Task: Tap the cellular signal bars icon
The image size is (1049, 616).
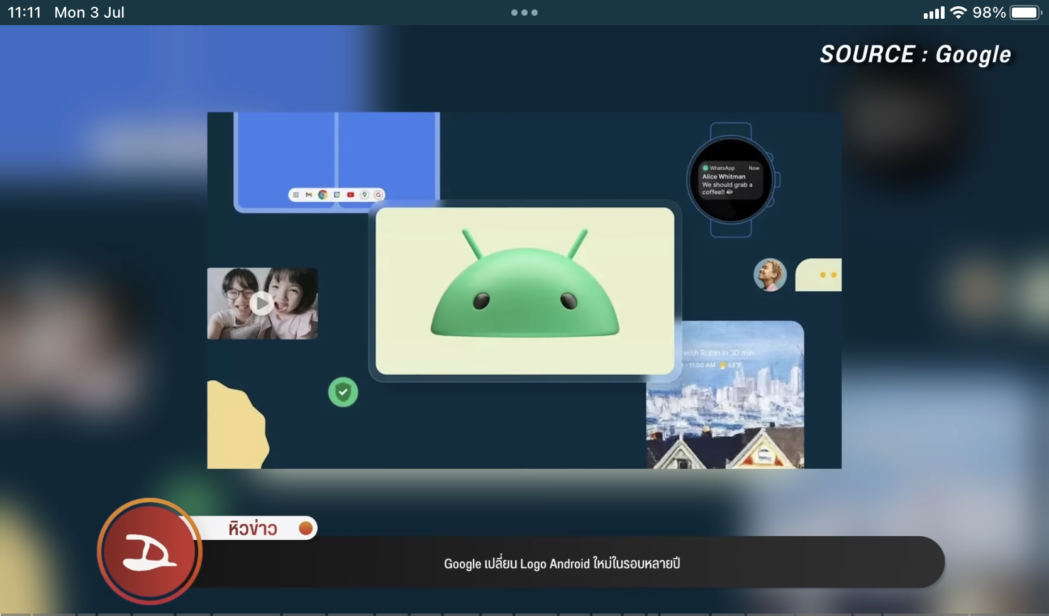Action: (x=934, y=13)
